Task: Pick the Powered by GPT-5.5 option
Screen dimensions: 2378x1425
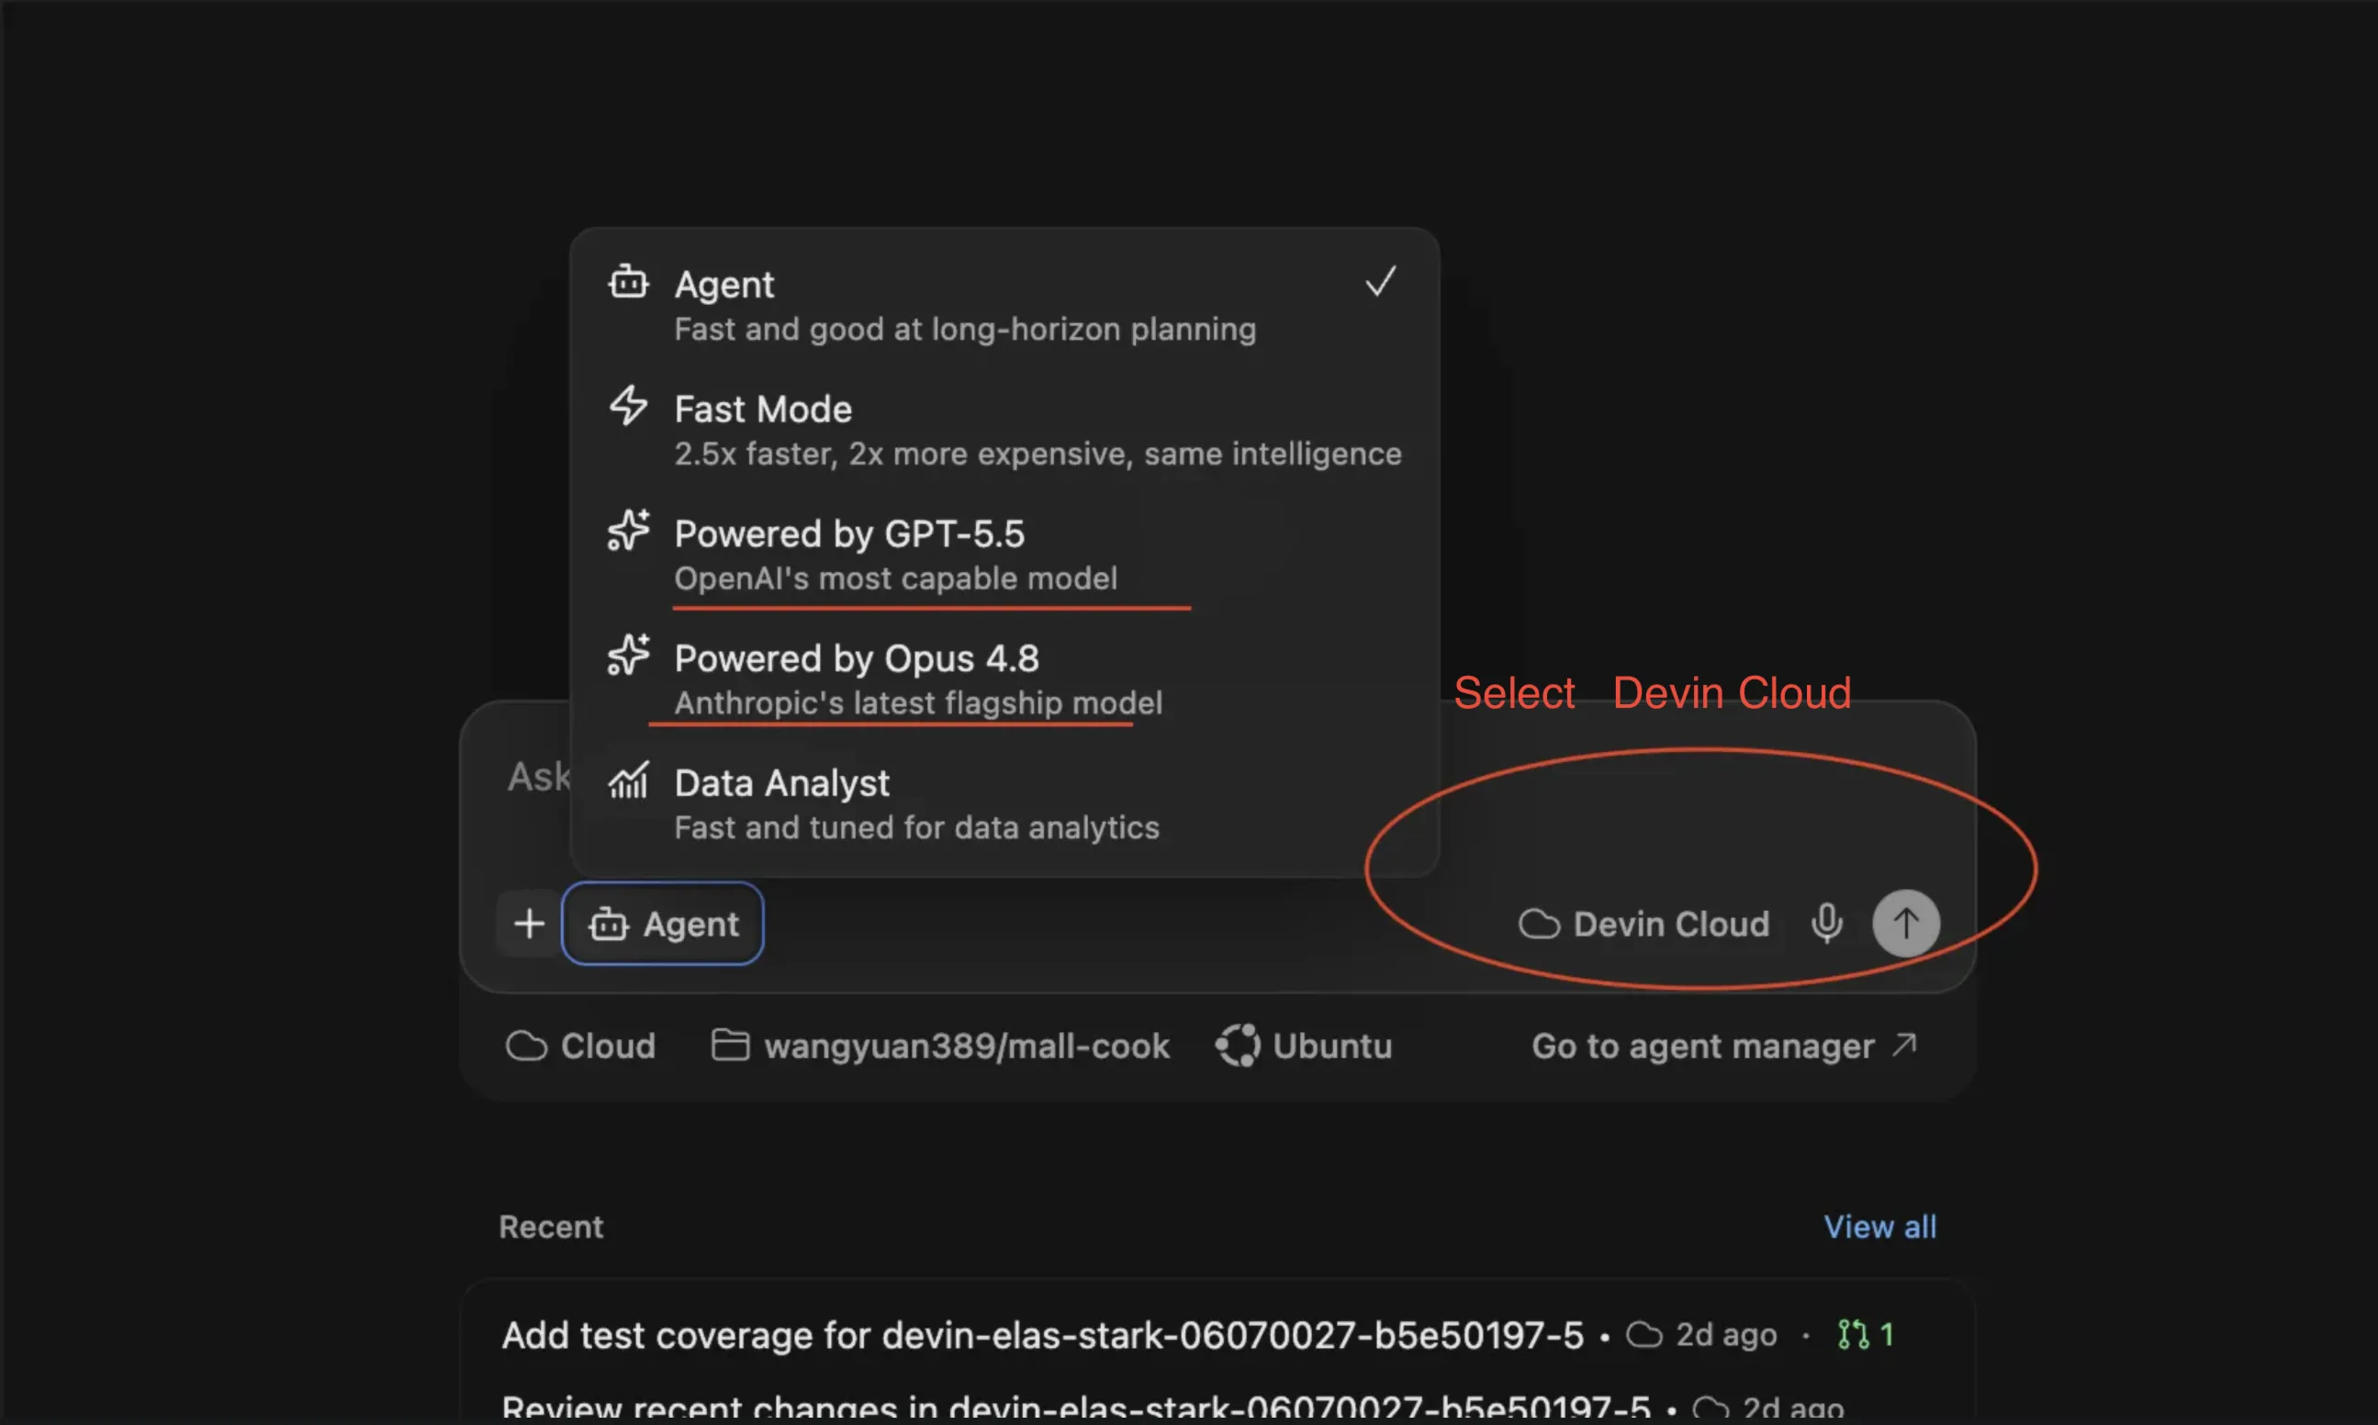Action: [1004, 554]
